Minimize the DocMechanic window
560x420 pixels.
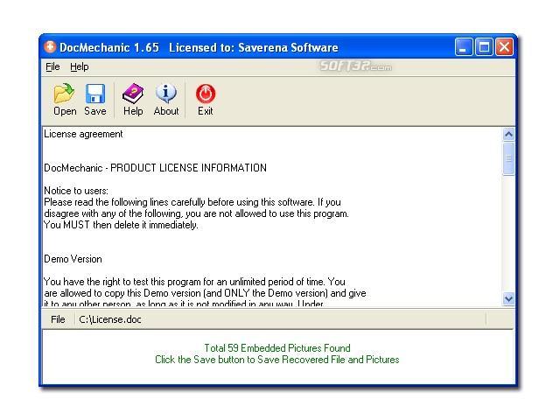464,46
